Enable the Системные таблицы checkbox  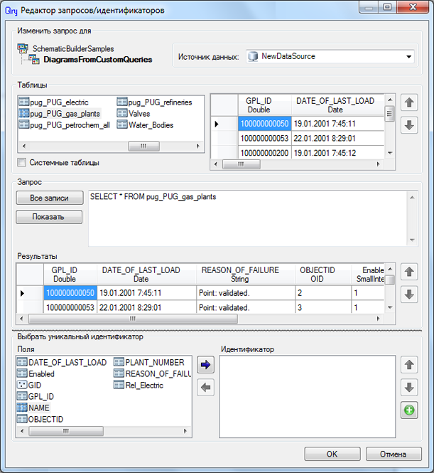(x=22, y=162)
